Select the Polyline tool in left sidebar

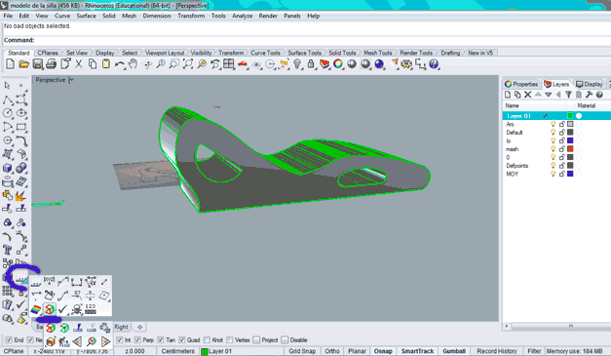coord(8,99)
